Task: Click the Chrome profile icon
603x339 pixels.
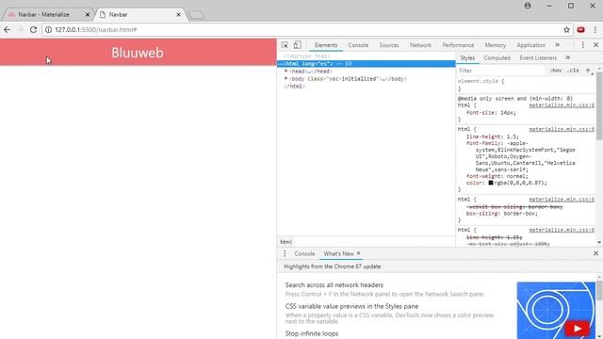Action: click(528, 6)
